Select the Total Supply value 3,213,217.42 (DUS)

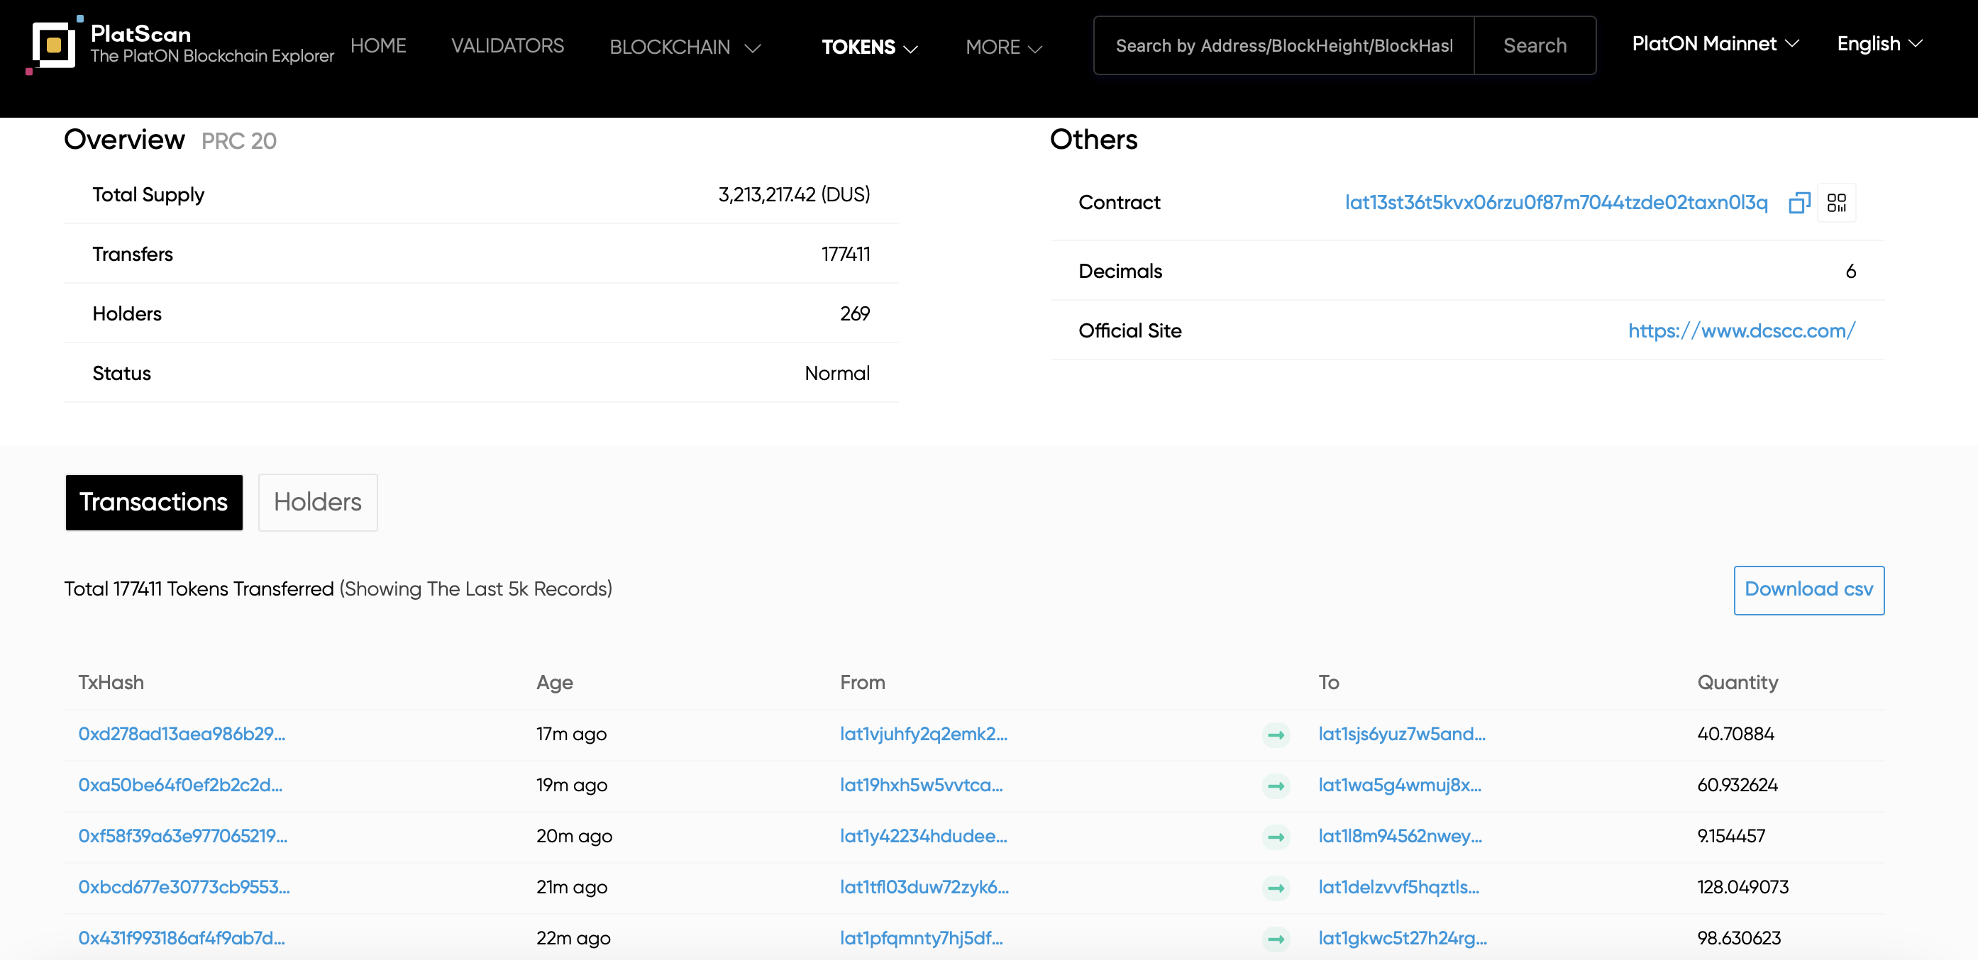click(x=794, y=195)
